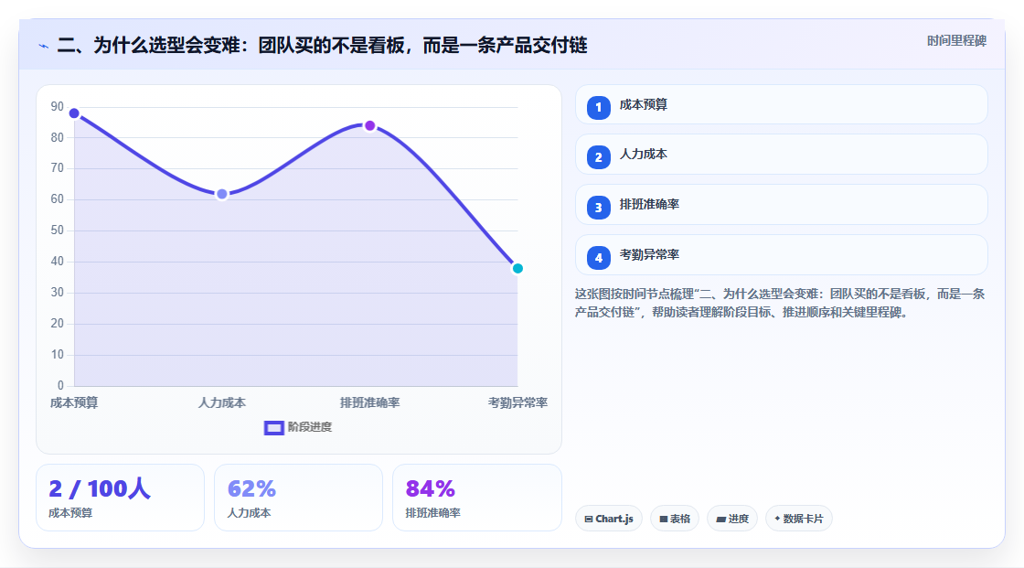This screenshot has height=568, width=1024.
Task: Click the 84% 排班准确率 stat card
Action: coord(476,498)
